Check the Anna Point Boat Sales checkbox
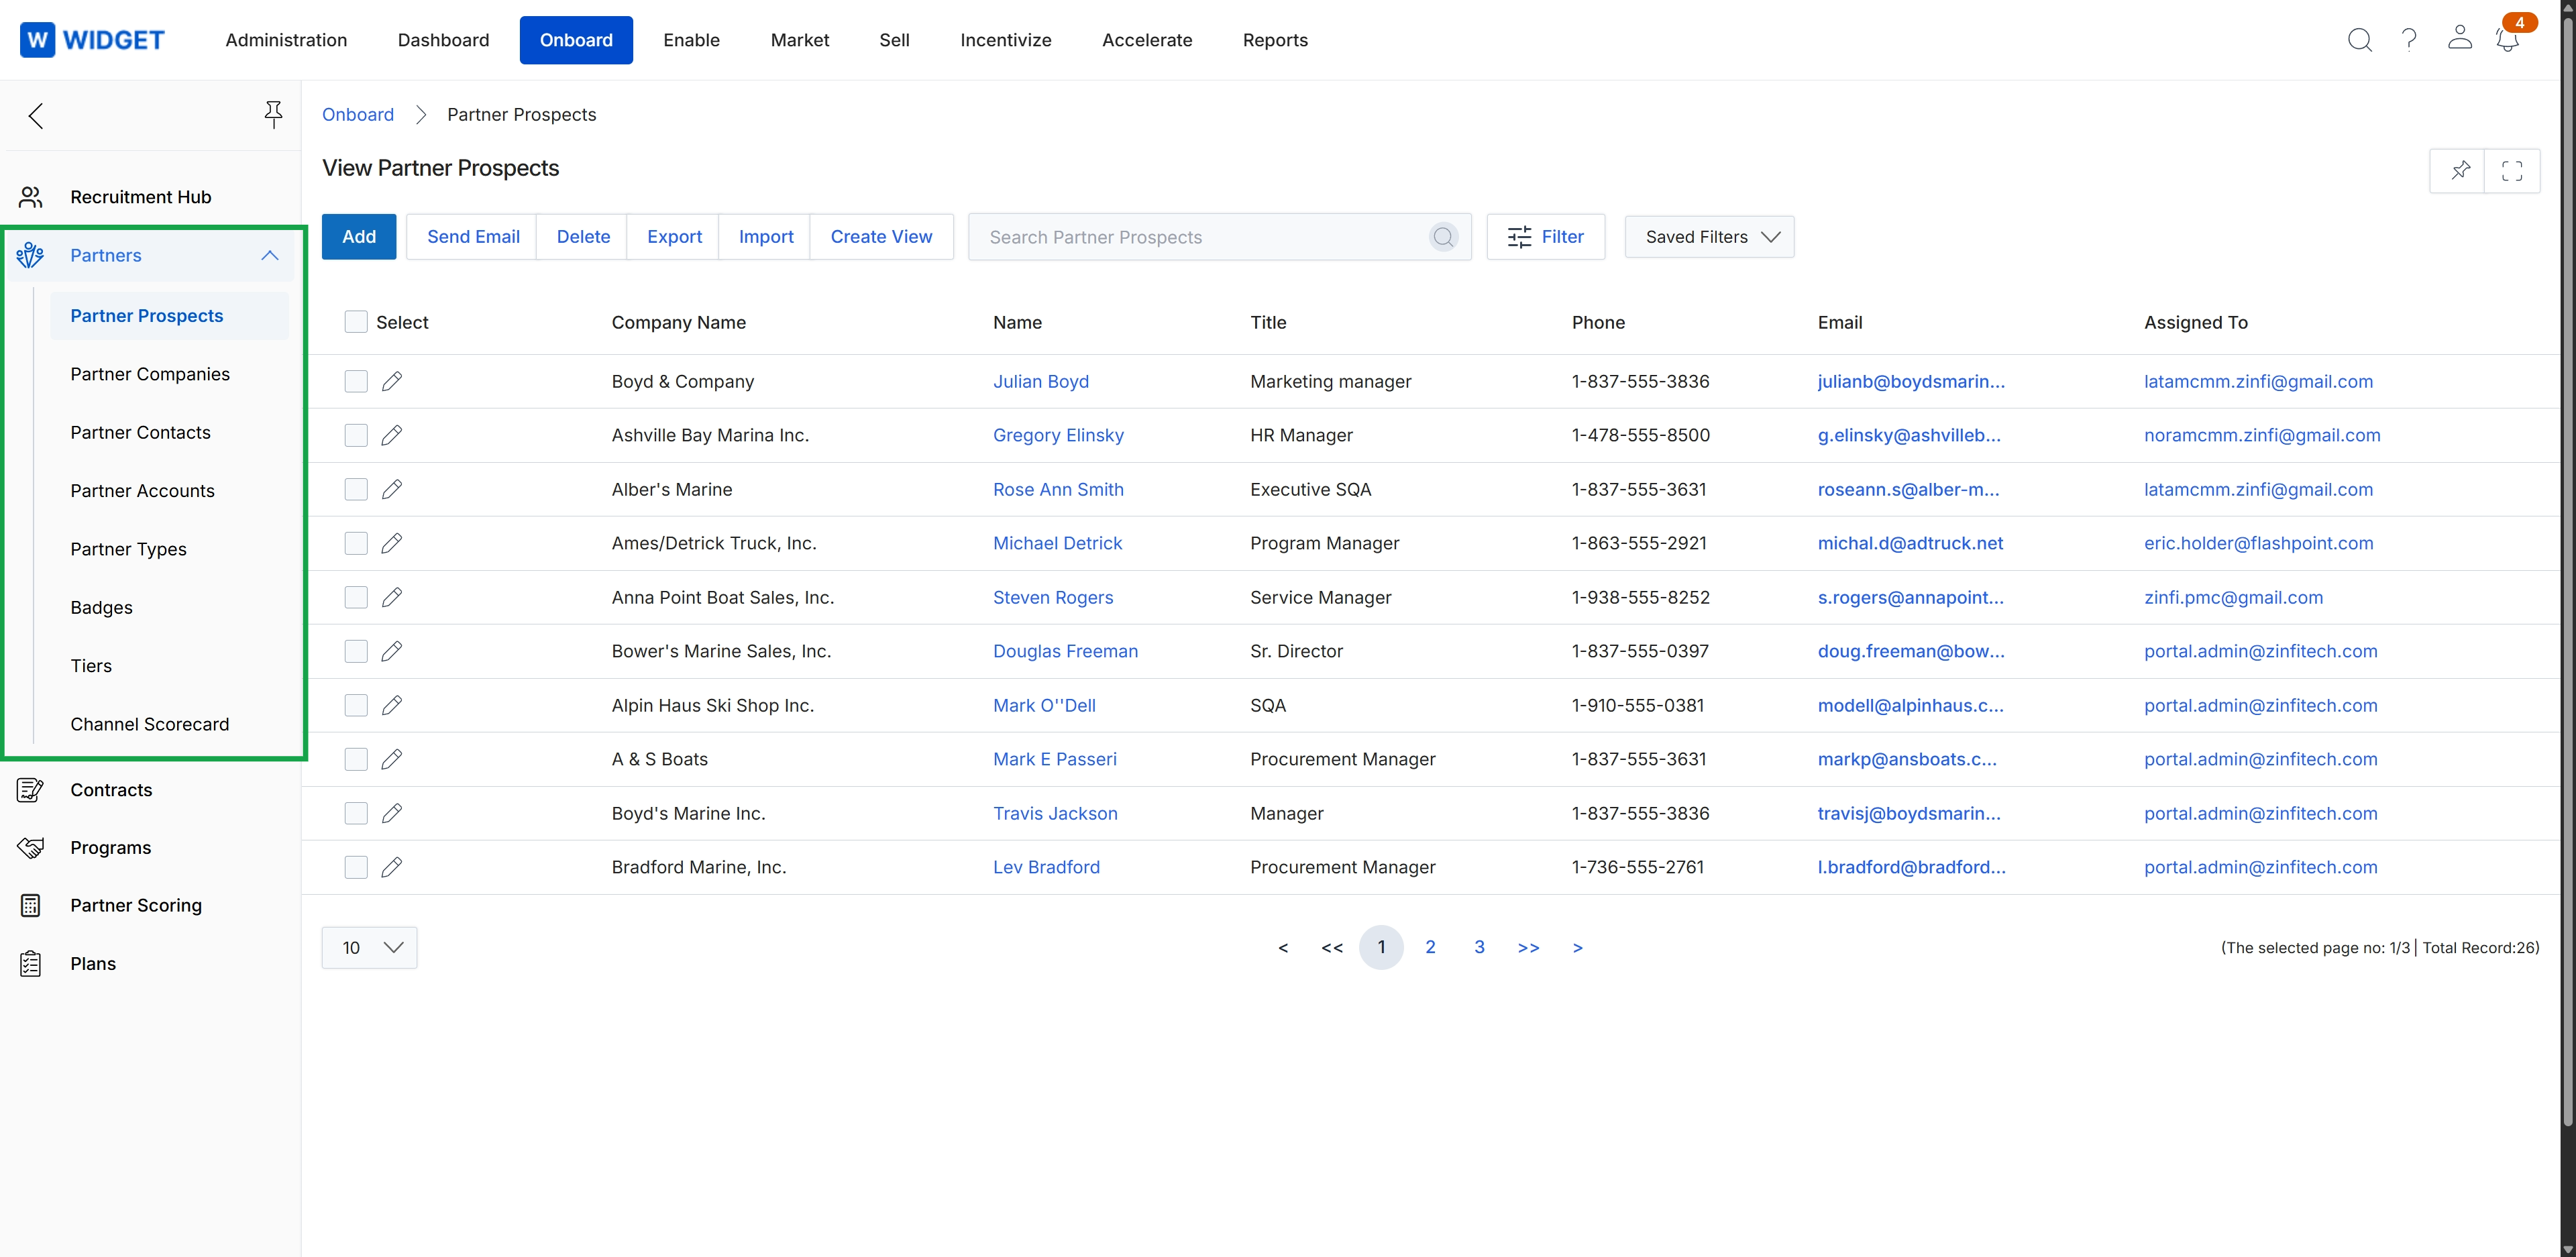 pos(356,597)
